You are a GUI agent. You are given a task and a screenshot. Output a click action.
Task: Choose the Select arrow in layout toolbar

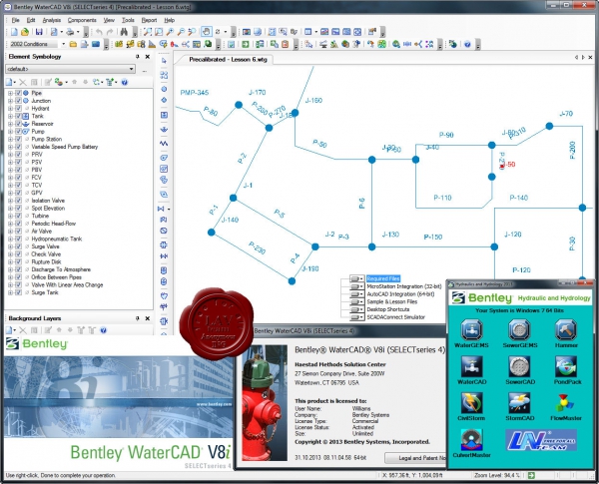pyautogui.click(x=164, y=61)
